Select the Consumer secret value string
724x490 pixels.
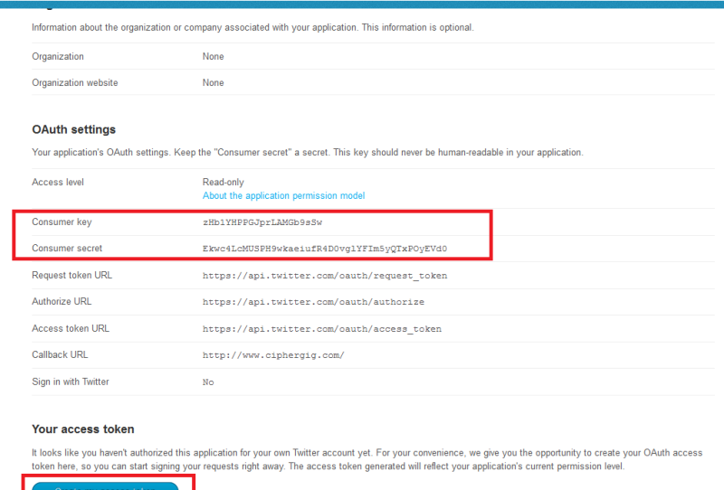(325, 249)
